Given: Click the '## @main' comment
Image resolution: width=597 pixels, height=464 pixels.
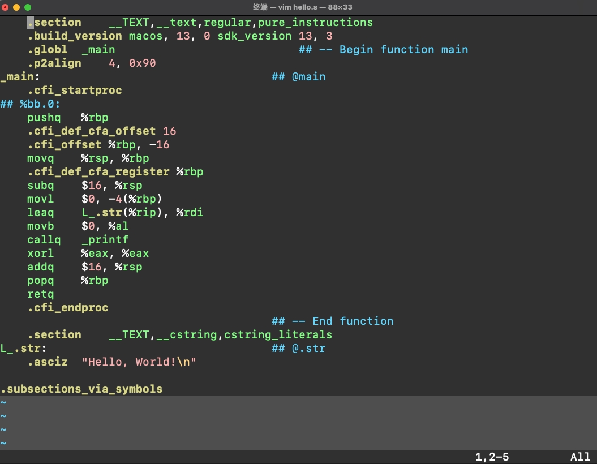Looking at the screenshot, I should click(298, 76).
